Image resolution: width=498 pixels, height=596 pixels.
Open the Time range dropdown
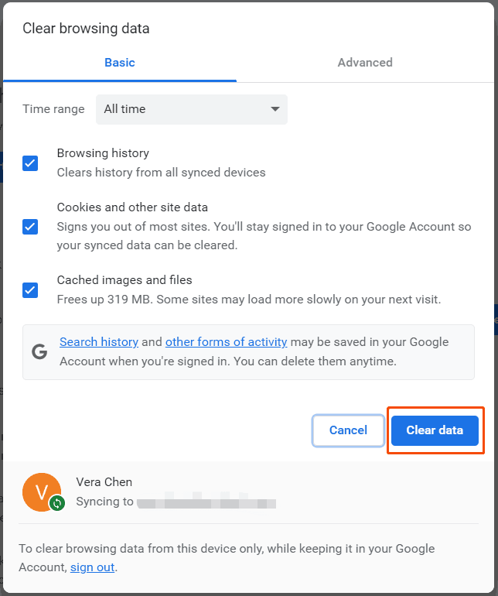(192, 109)
